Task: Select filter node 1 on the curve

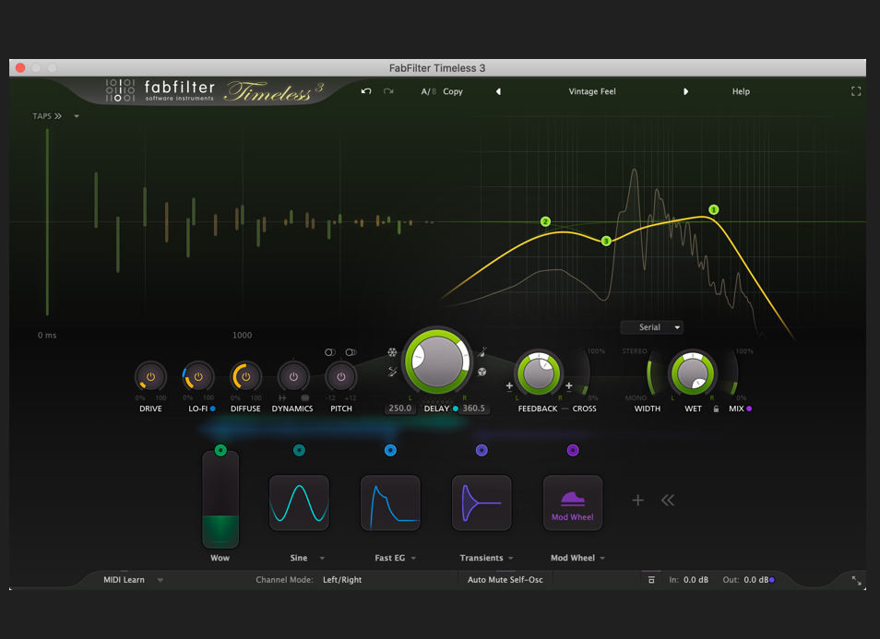Action: coord(713,210)
